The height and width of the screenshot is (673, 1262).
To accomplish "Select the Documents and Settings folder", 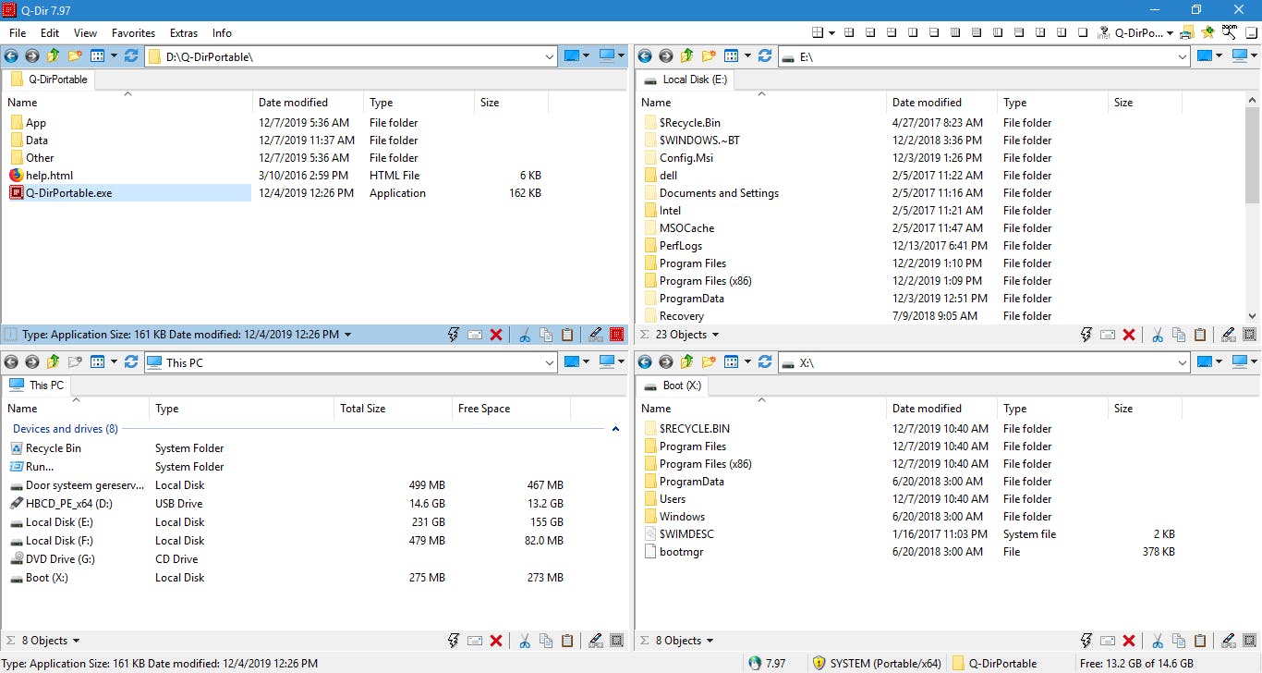I will (719, 192).
